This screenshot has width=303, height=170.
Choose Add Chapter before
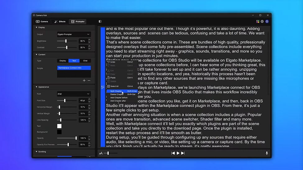[122, 98]
